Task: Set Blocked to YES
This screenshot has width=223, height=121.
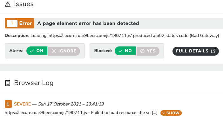Action: pos(148,51)
